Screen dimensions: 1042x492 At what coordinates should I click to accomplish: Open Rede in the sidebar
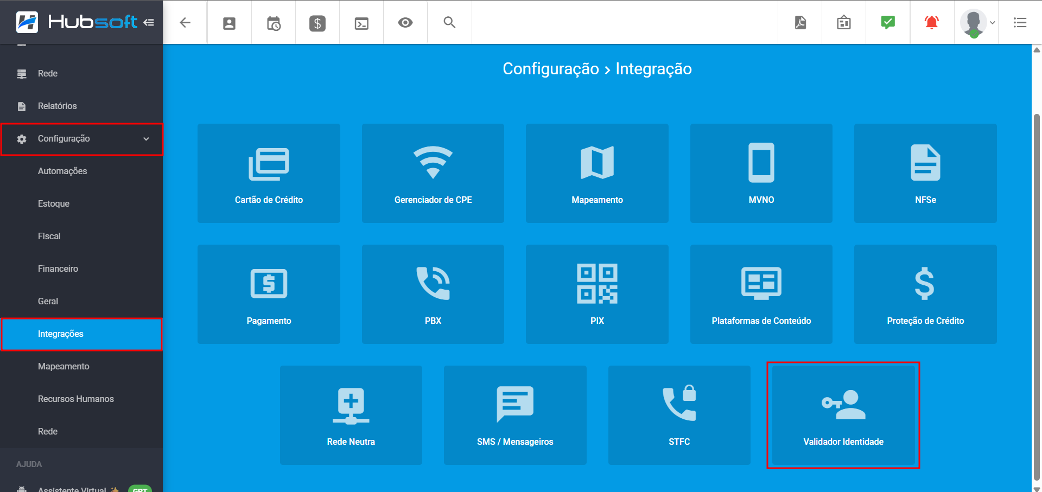81,73
